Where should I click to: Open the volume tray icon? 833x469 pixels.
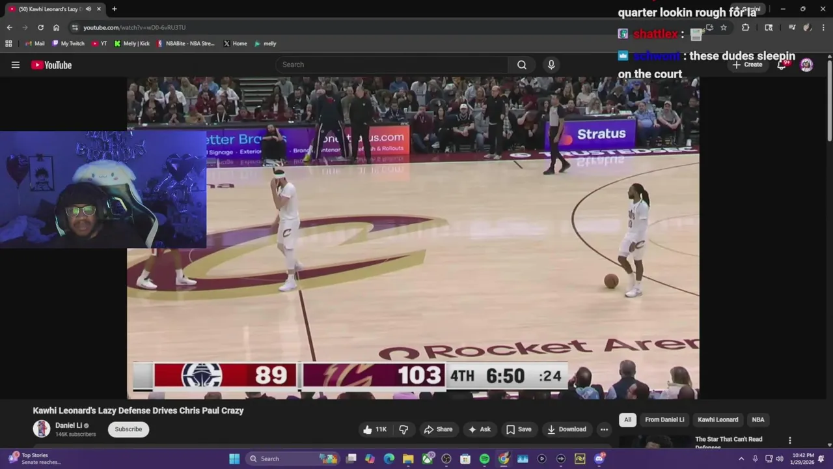(x=780, y=459)
